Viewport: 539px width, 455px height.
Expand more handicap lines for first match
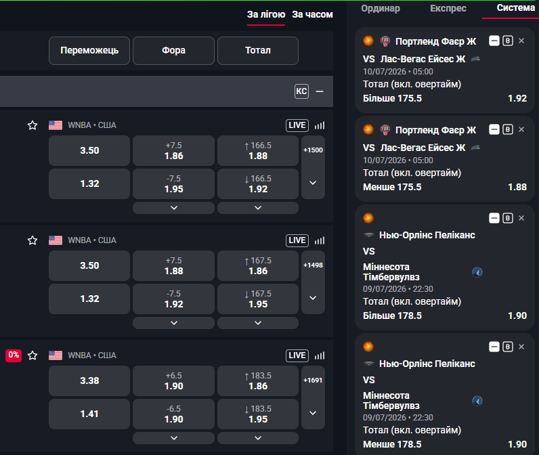pyautogui.click(x=173, y=208)
